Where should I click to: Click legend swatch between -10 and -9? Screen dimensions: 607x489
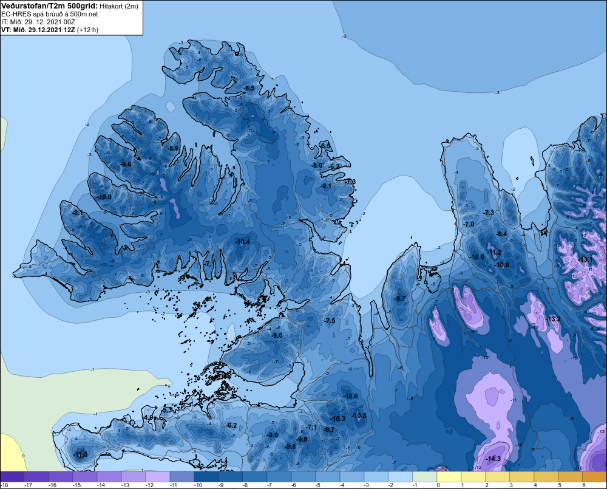206,477
